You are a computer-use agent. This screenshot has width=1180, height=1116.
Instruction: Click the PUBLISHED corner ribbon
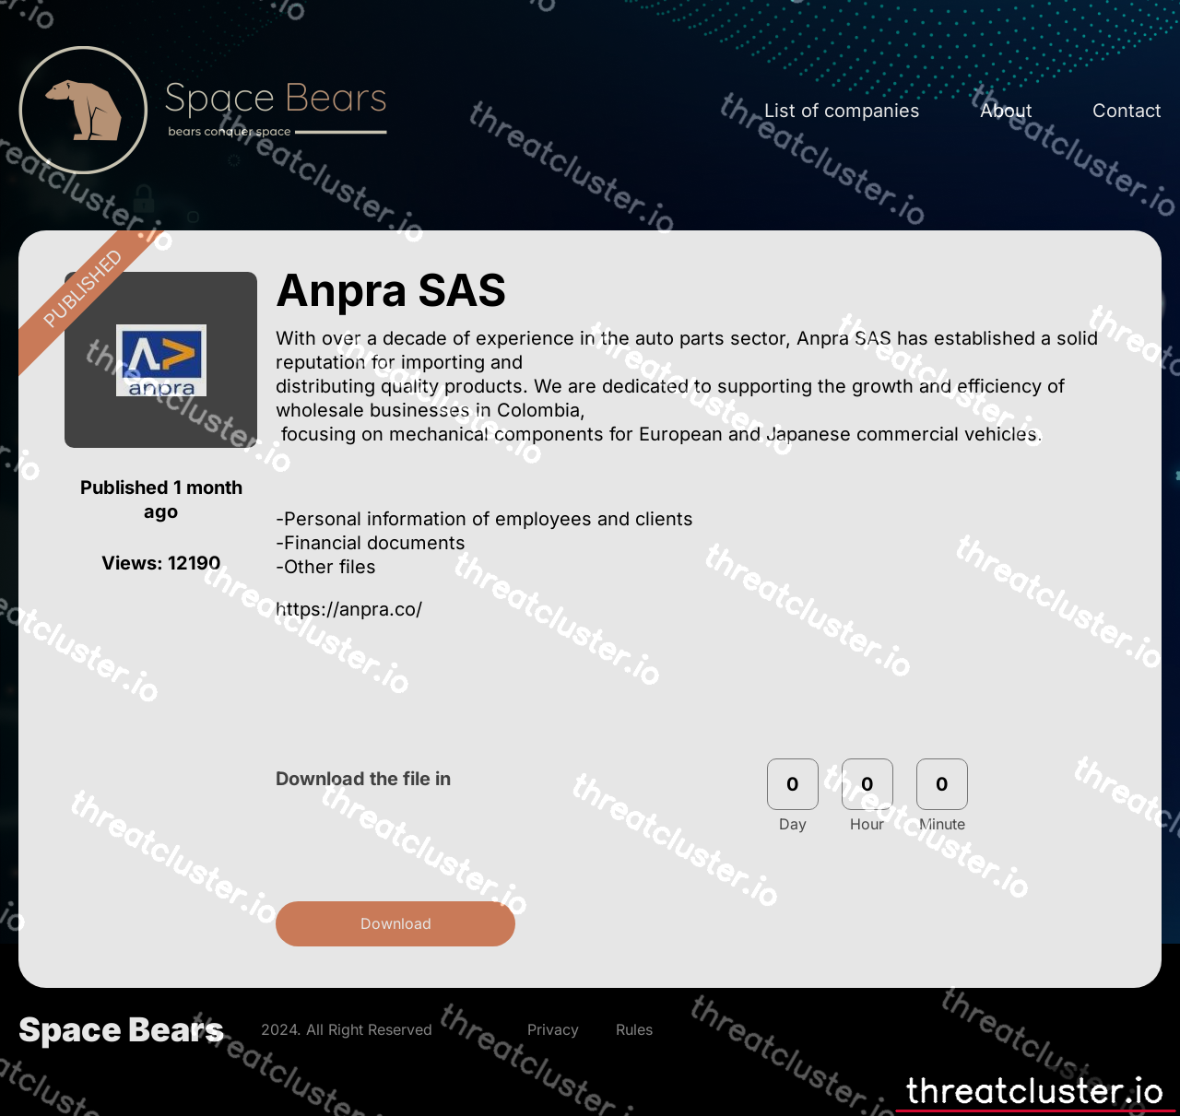83,288
